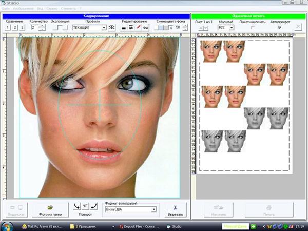Click the scissors Вырезать crop button
This screenshot has width=308, height=231.
point(175,209)
